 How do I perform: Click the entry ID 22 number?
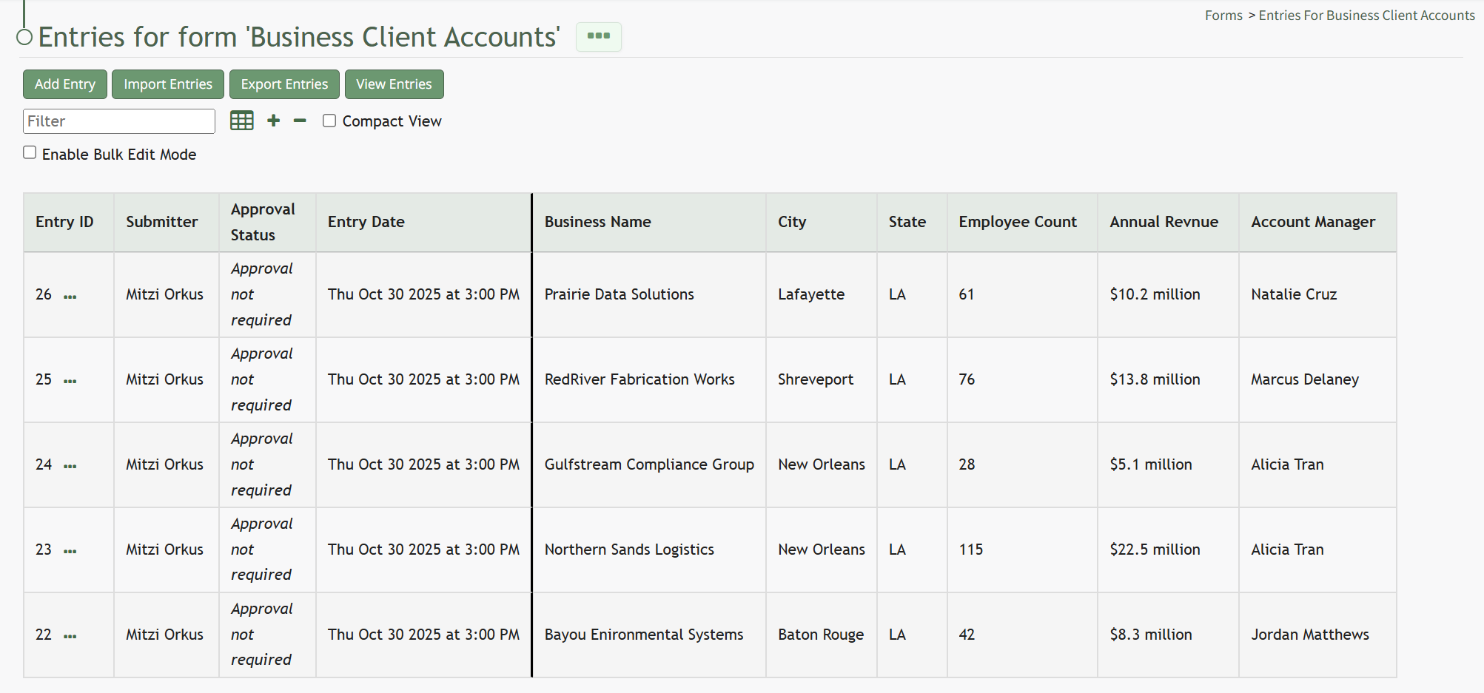coord(44,635)
